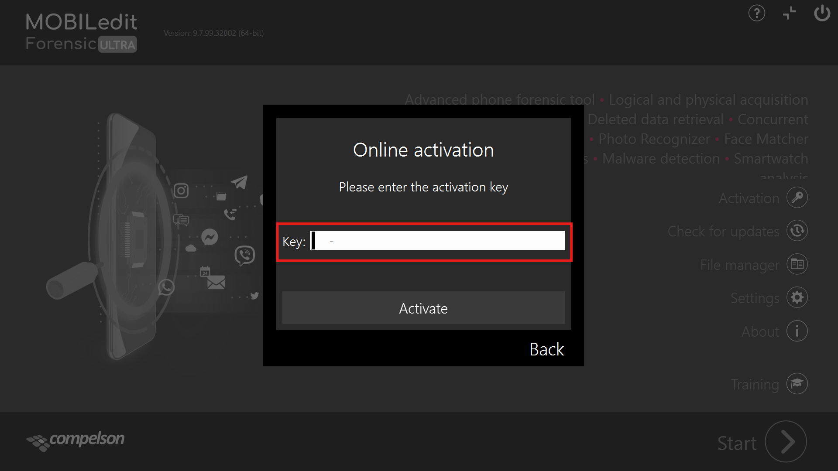Click the minimize window corner icon
This screenshot has width=838, height=471.
[x=789, y=13]
